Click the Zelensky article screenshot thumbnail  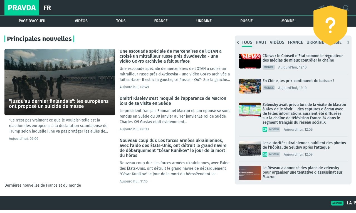tap(250, 110)
